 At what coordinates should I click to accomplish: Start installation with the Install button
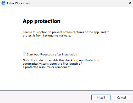tap(101, 97)
